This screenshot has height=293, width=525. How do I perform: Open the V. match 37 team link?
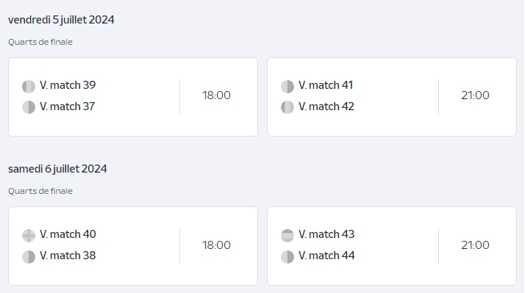[x=68, y=106]
